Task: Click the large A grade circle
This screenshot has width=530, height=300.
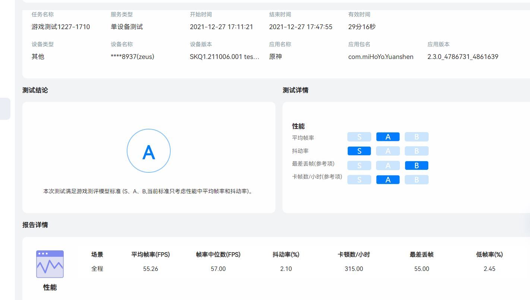Action: click(149, 151)
